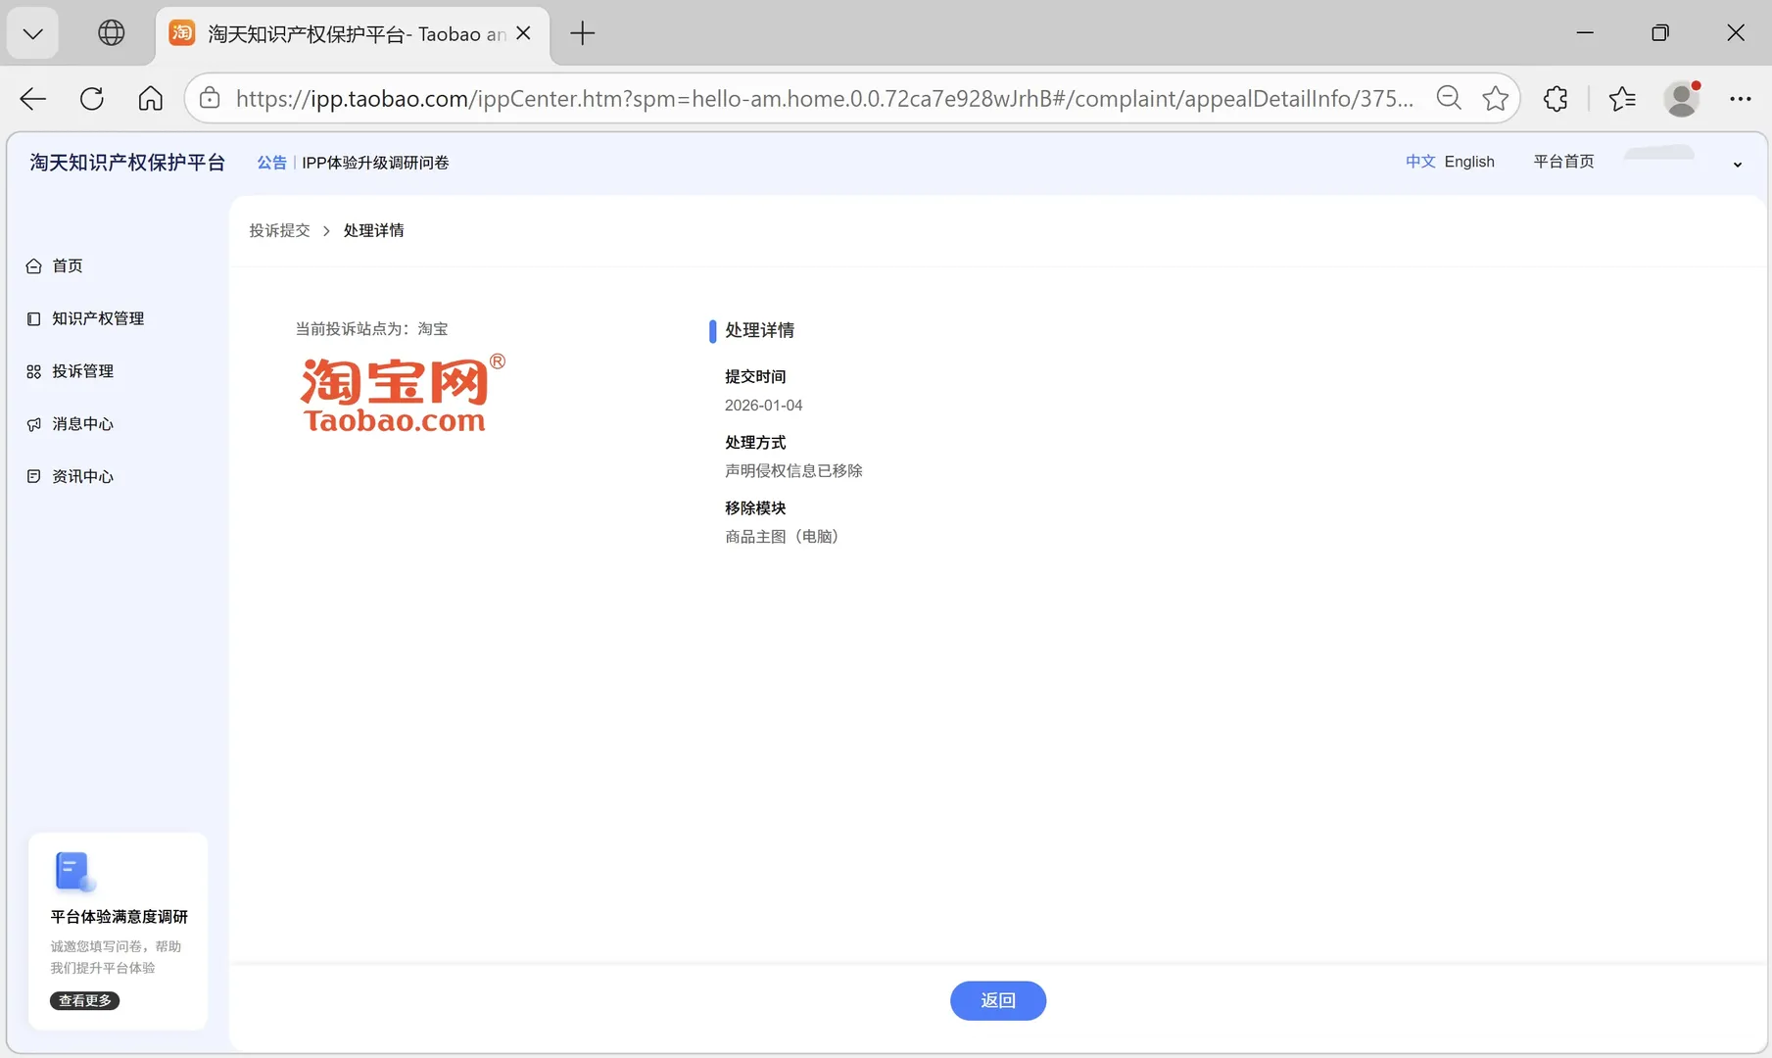Click the 处理方式 label
Screen dimensions: 1772x1058
[755, 443]
